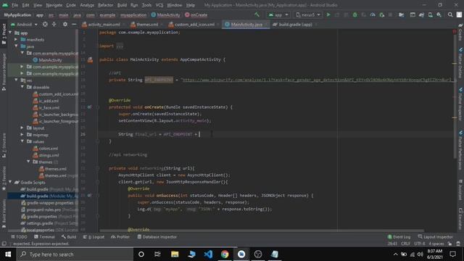The image size is (464, 261).
Task: Toggle the Favorites sidebar tab
Action: coord(4,178)
